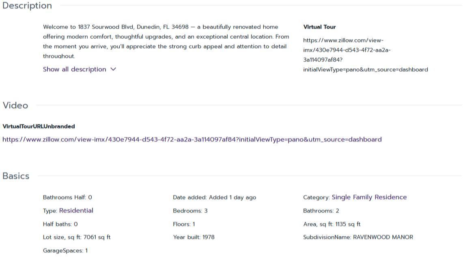This screenshot has width=463, height=272.
Task: Click the VirtualTourURLUnbranded label
Action: [x=39, y=127]
